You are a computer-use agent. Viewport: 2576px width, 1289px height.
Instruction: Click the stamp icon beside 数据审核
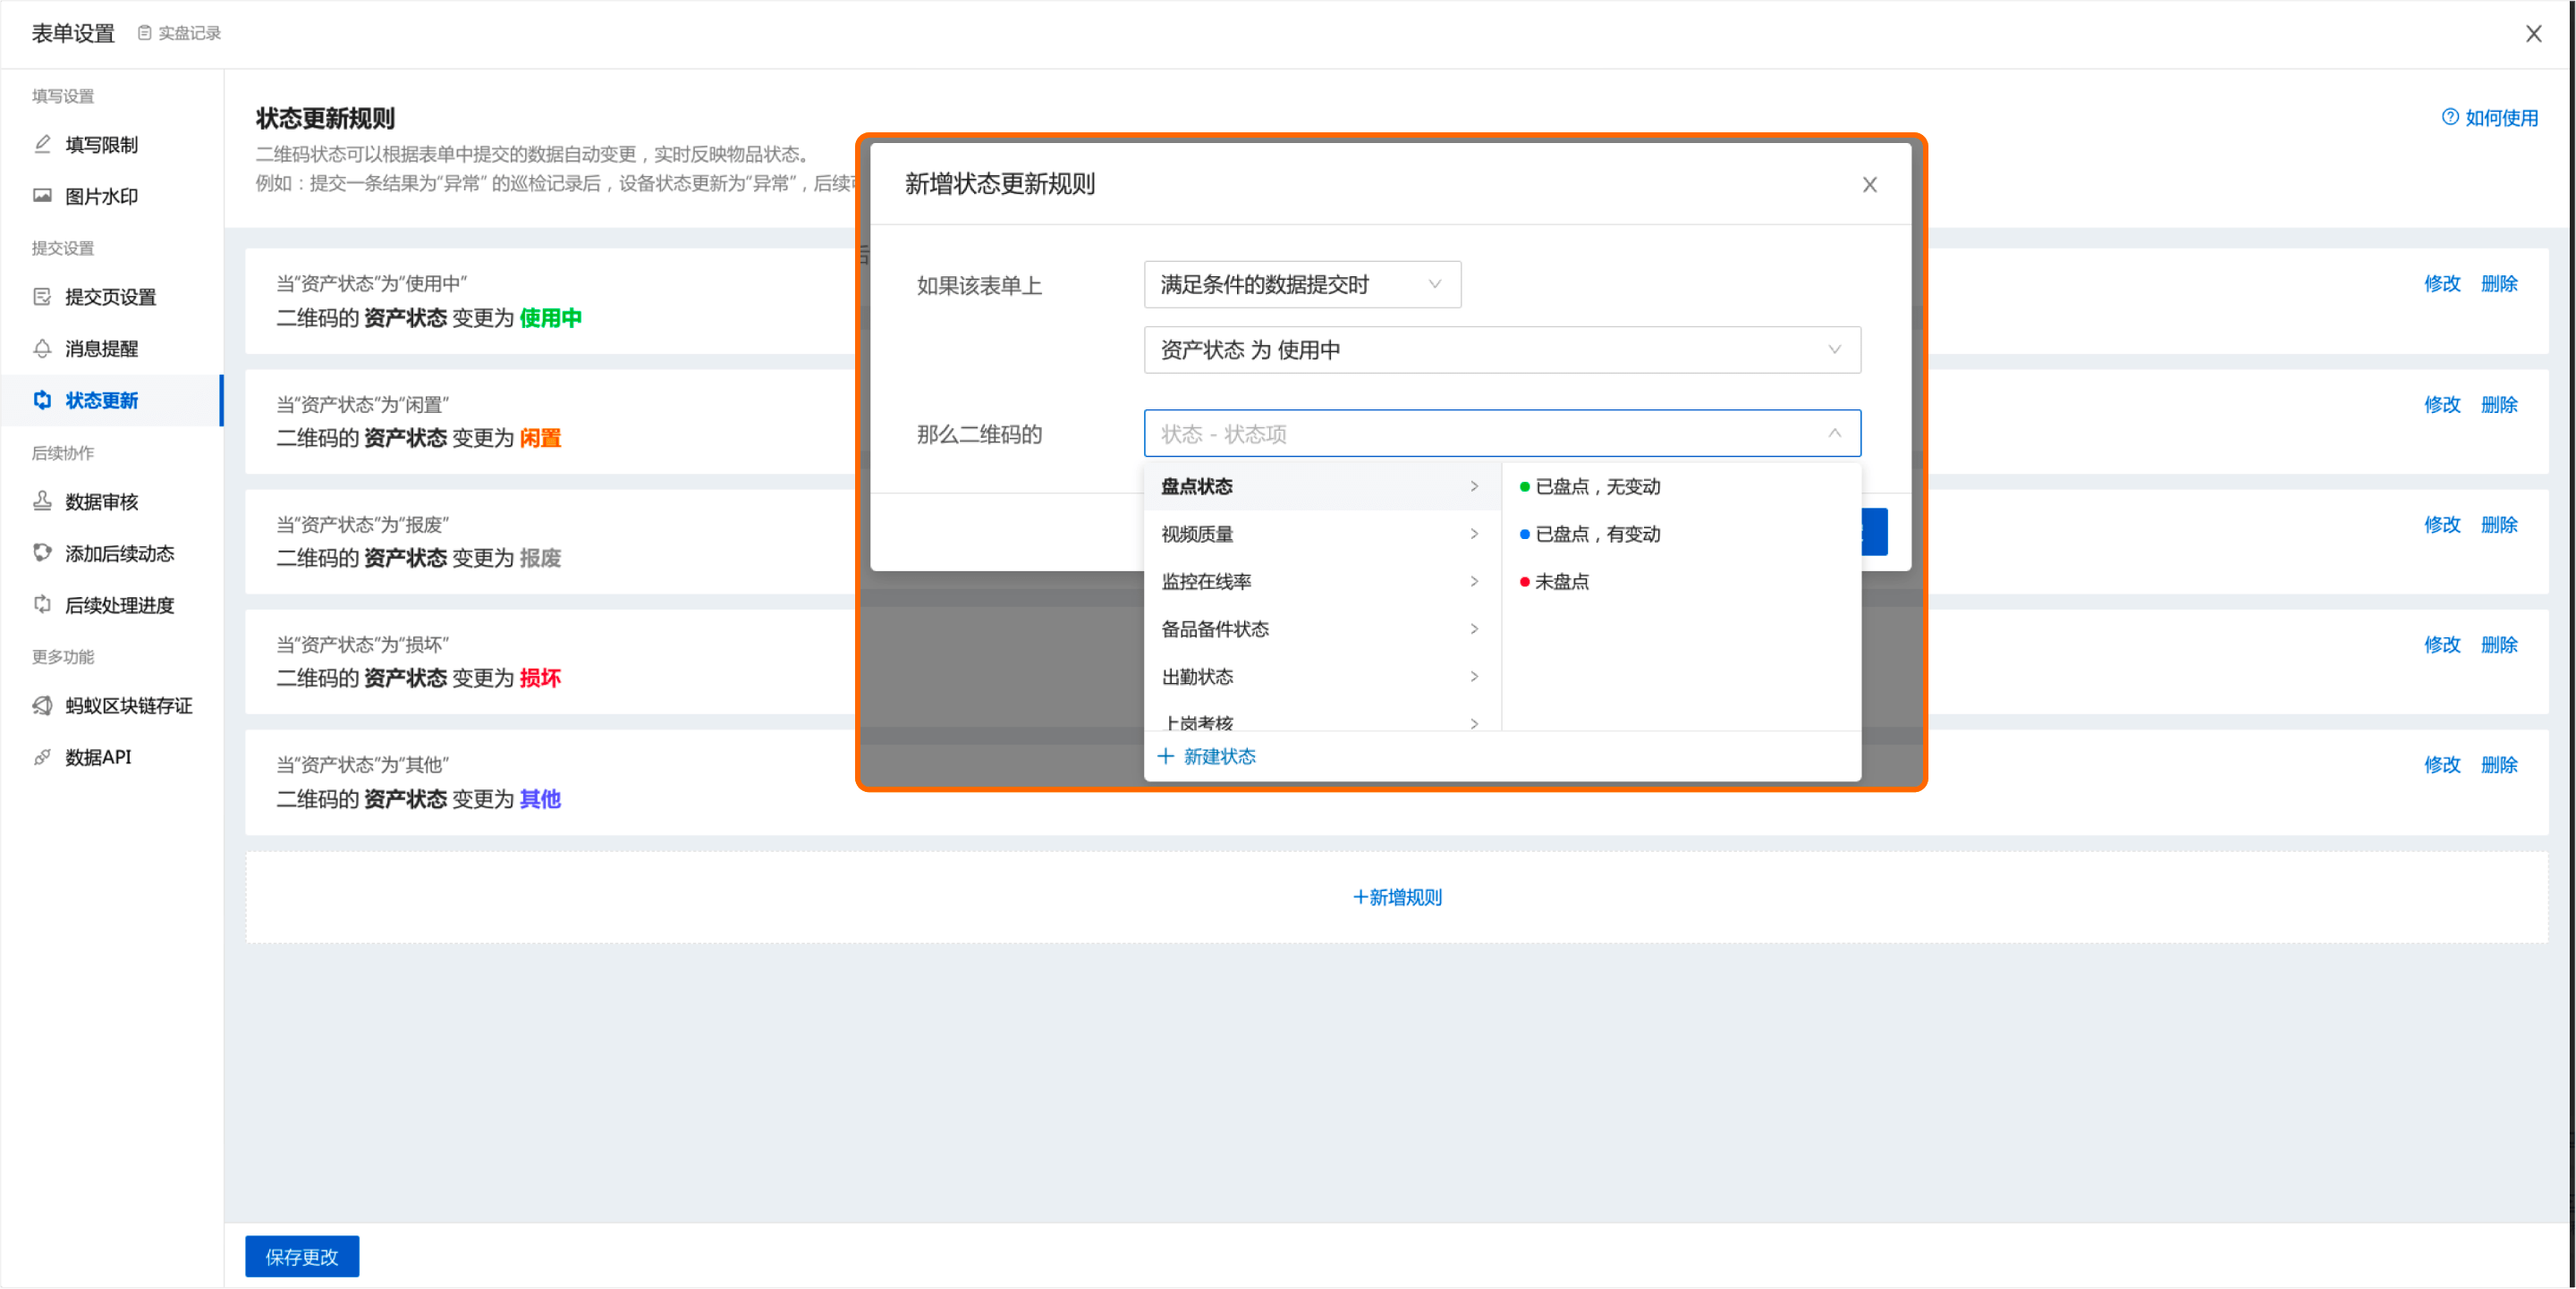pyautogui.click(x=42, y=501)
